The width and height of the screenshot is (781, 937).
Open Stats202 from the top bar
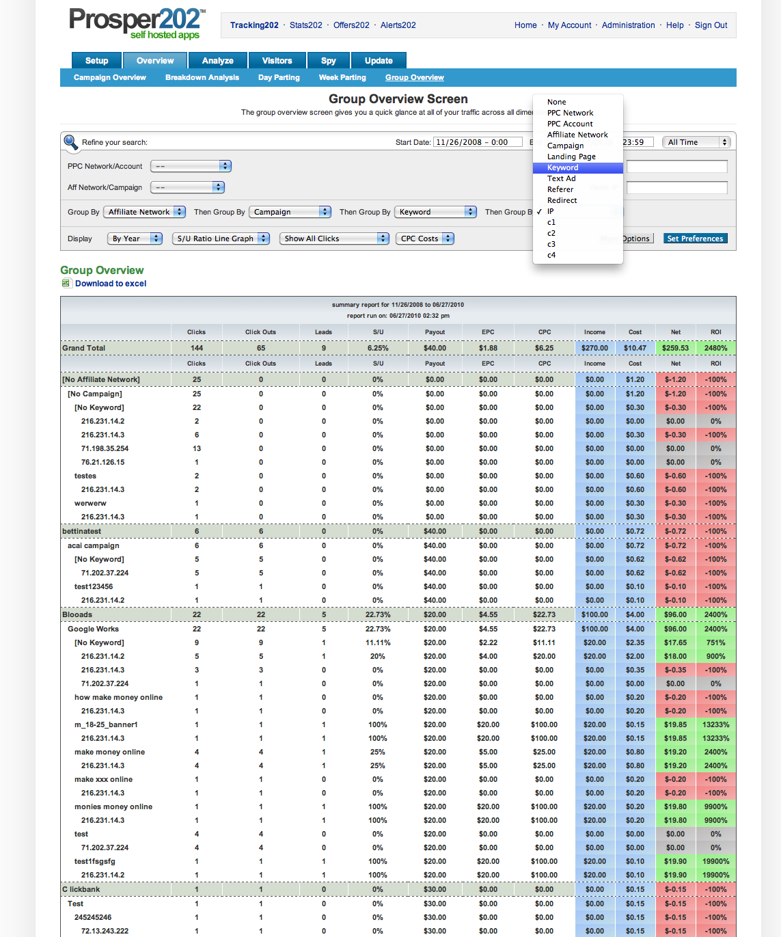pos(305,25)
